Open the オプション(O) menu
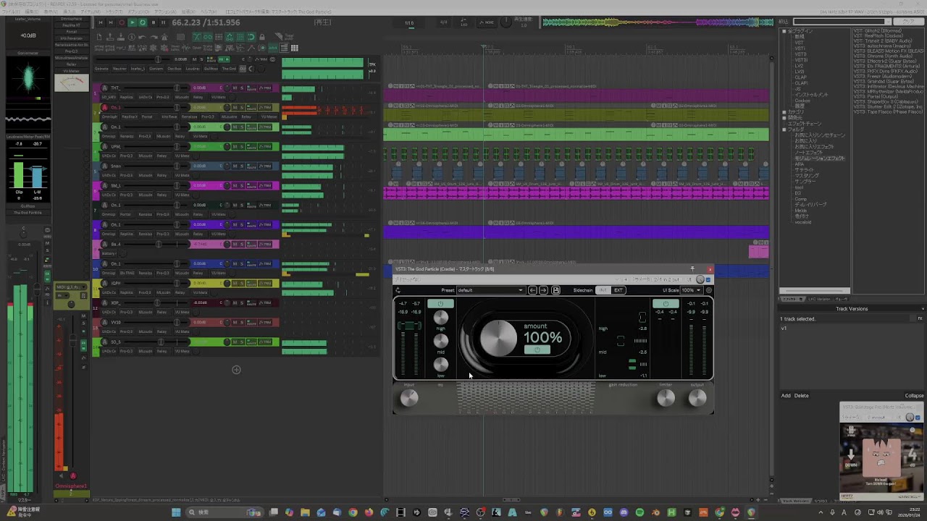Viewport: 927px width, 521px height. pos(138,12)
